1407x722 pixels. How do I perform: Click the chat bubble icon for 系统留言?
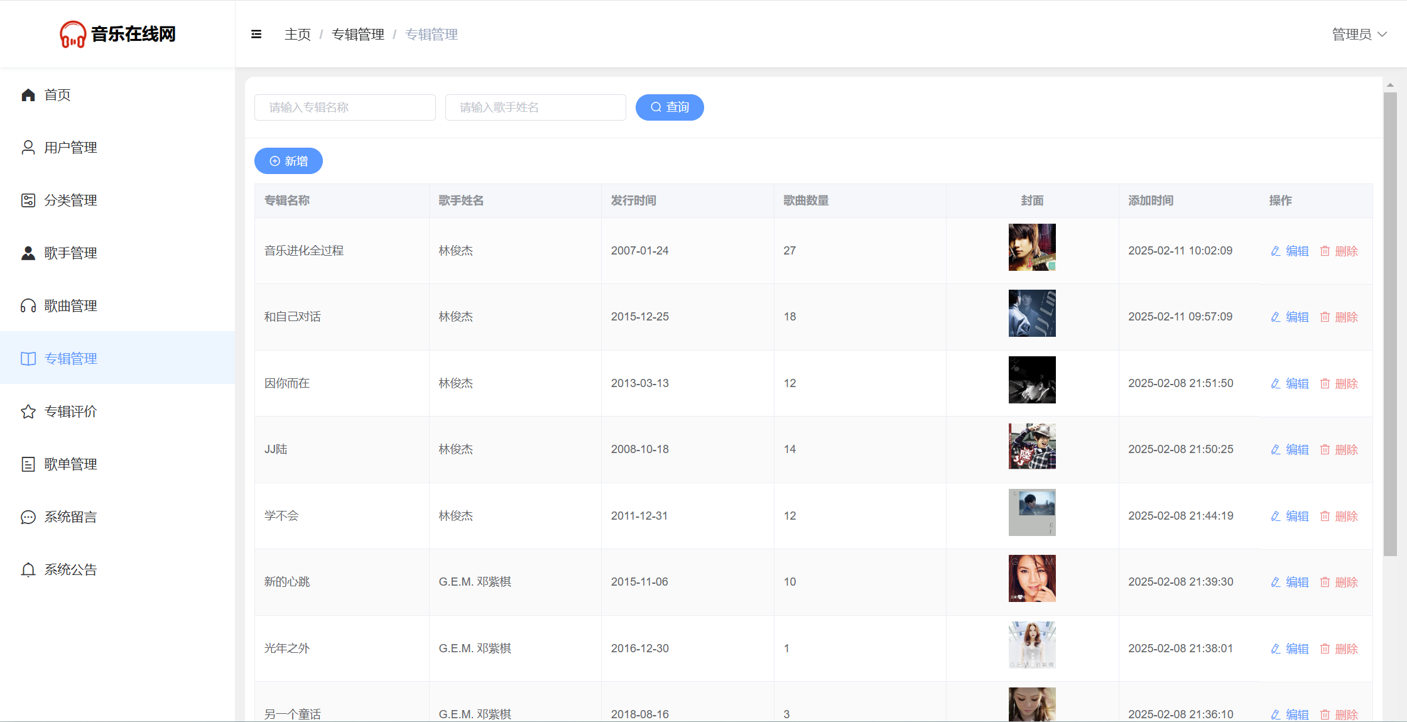28,517
